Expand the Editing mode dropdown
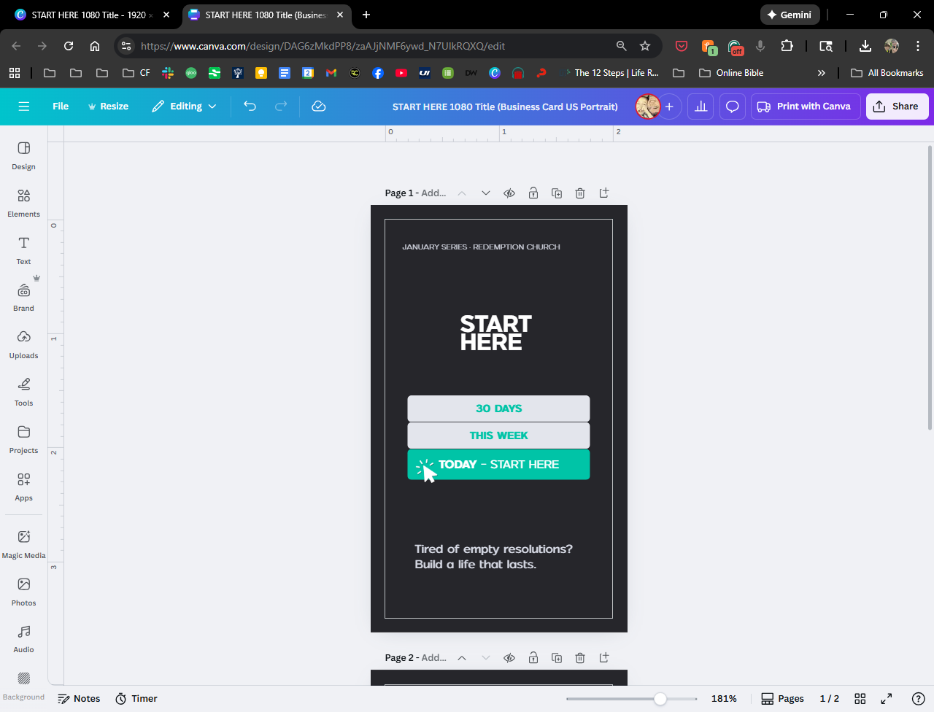The height and width of the screenshot is (712, 934). click(x=185, y=107)
